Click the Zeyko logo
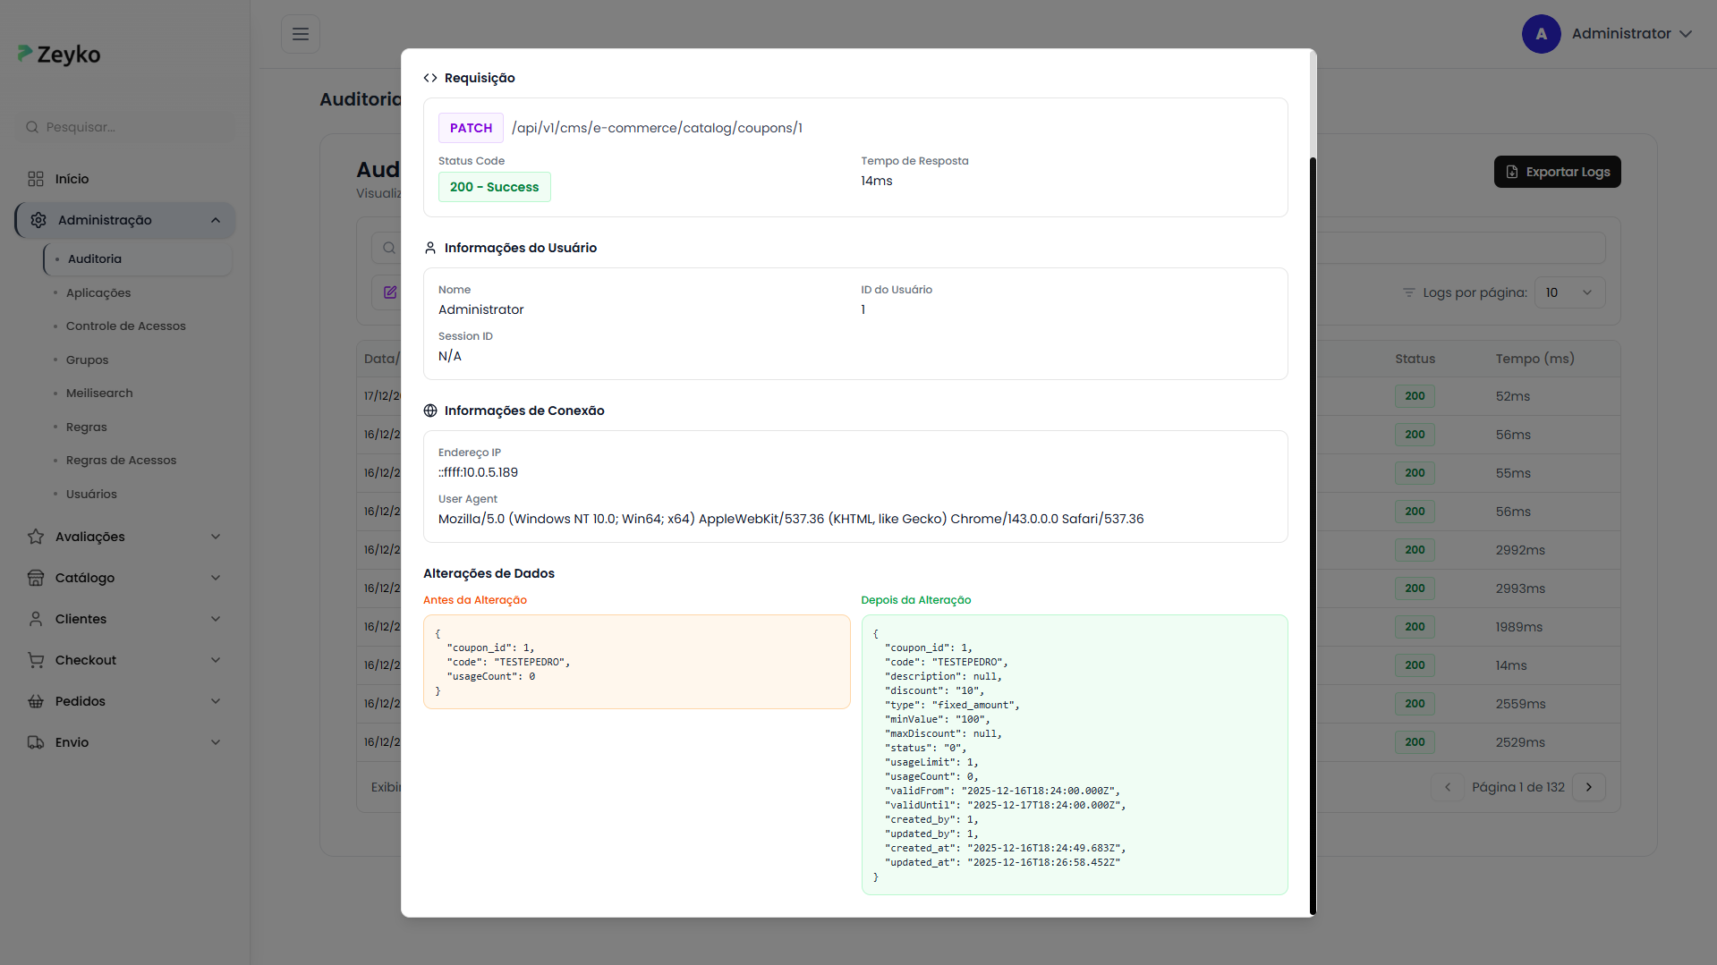The width and height of the screenshot is (1717, 965). point(60,55)
